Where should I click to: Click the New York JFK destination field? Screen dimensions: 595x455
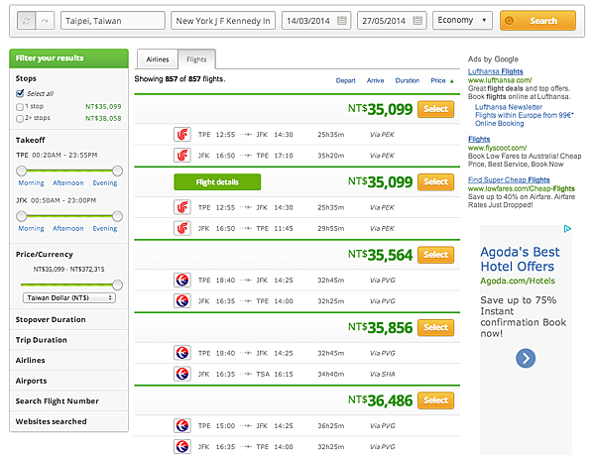click(223, 21)
